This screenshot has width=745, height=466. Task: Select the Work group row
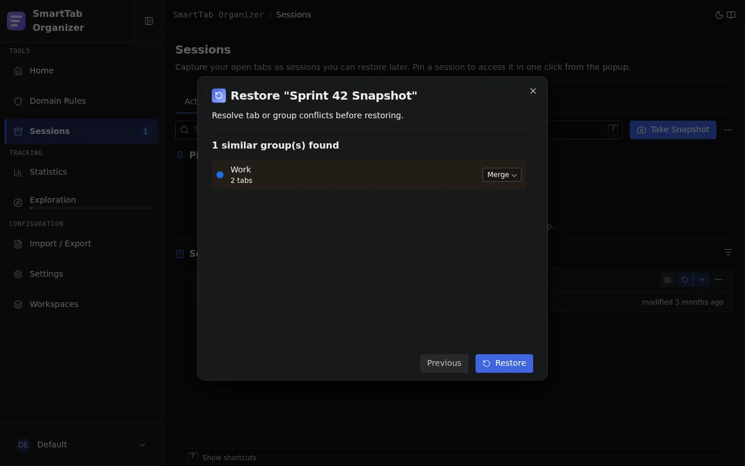click(x=369, y=175)
